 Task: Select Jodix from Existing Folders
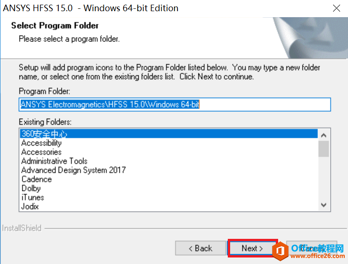[x=30, y=206]
